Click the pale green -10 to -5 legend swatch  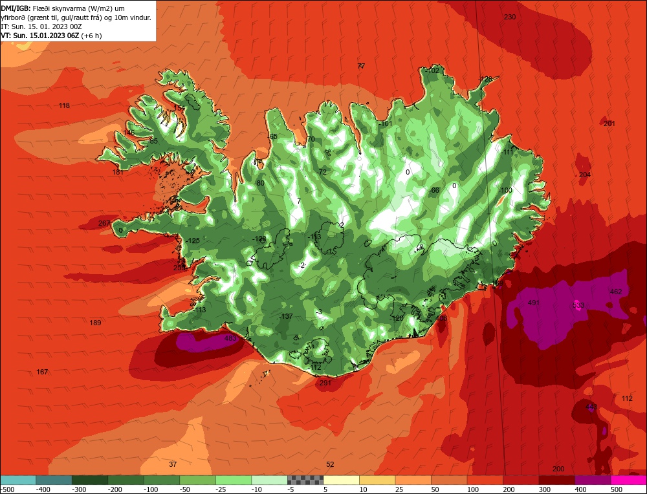pos(269,480)
